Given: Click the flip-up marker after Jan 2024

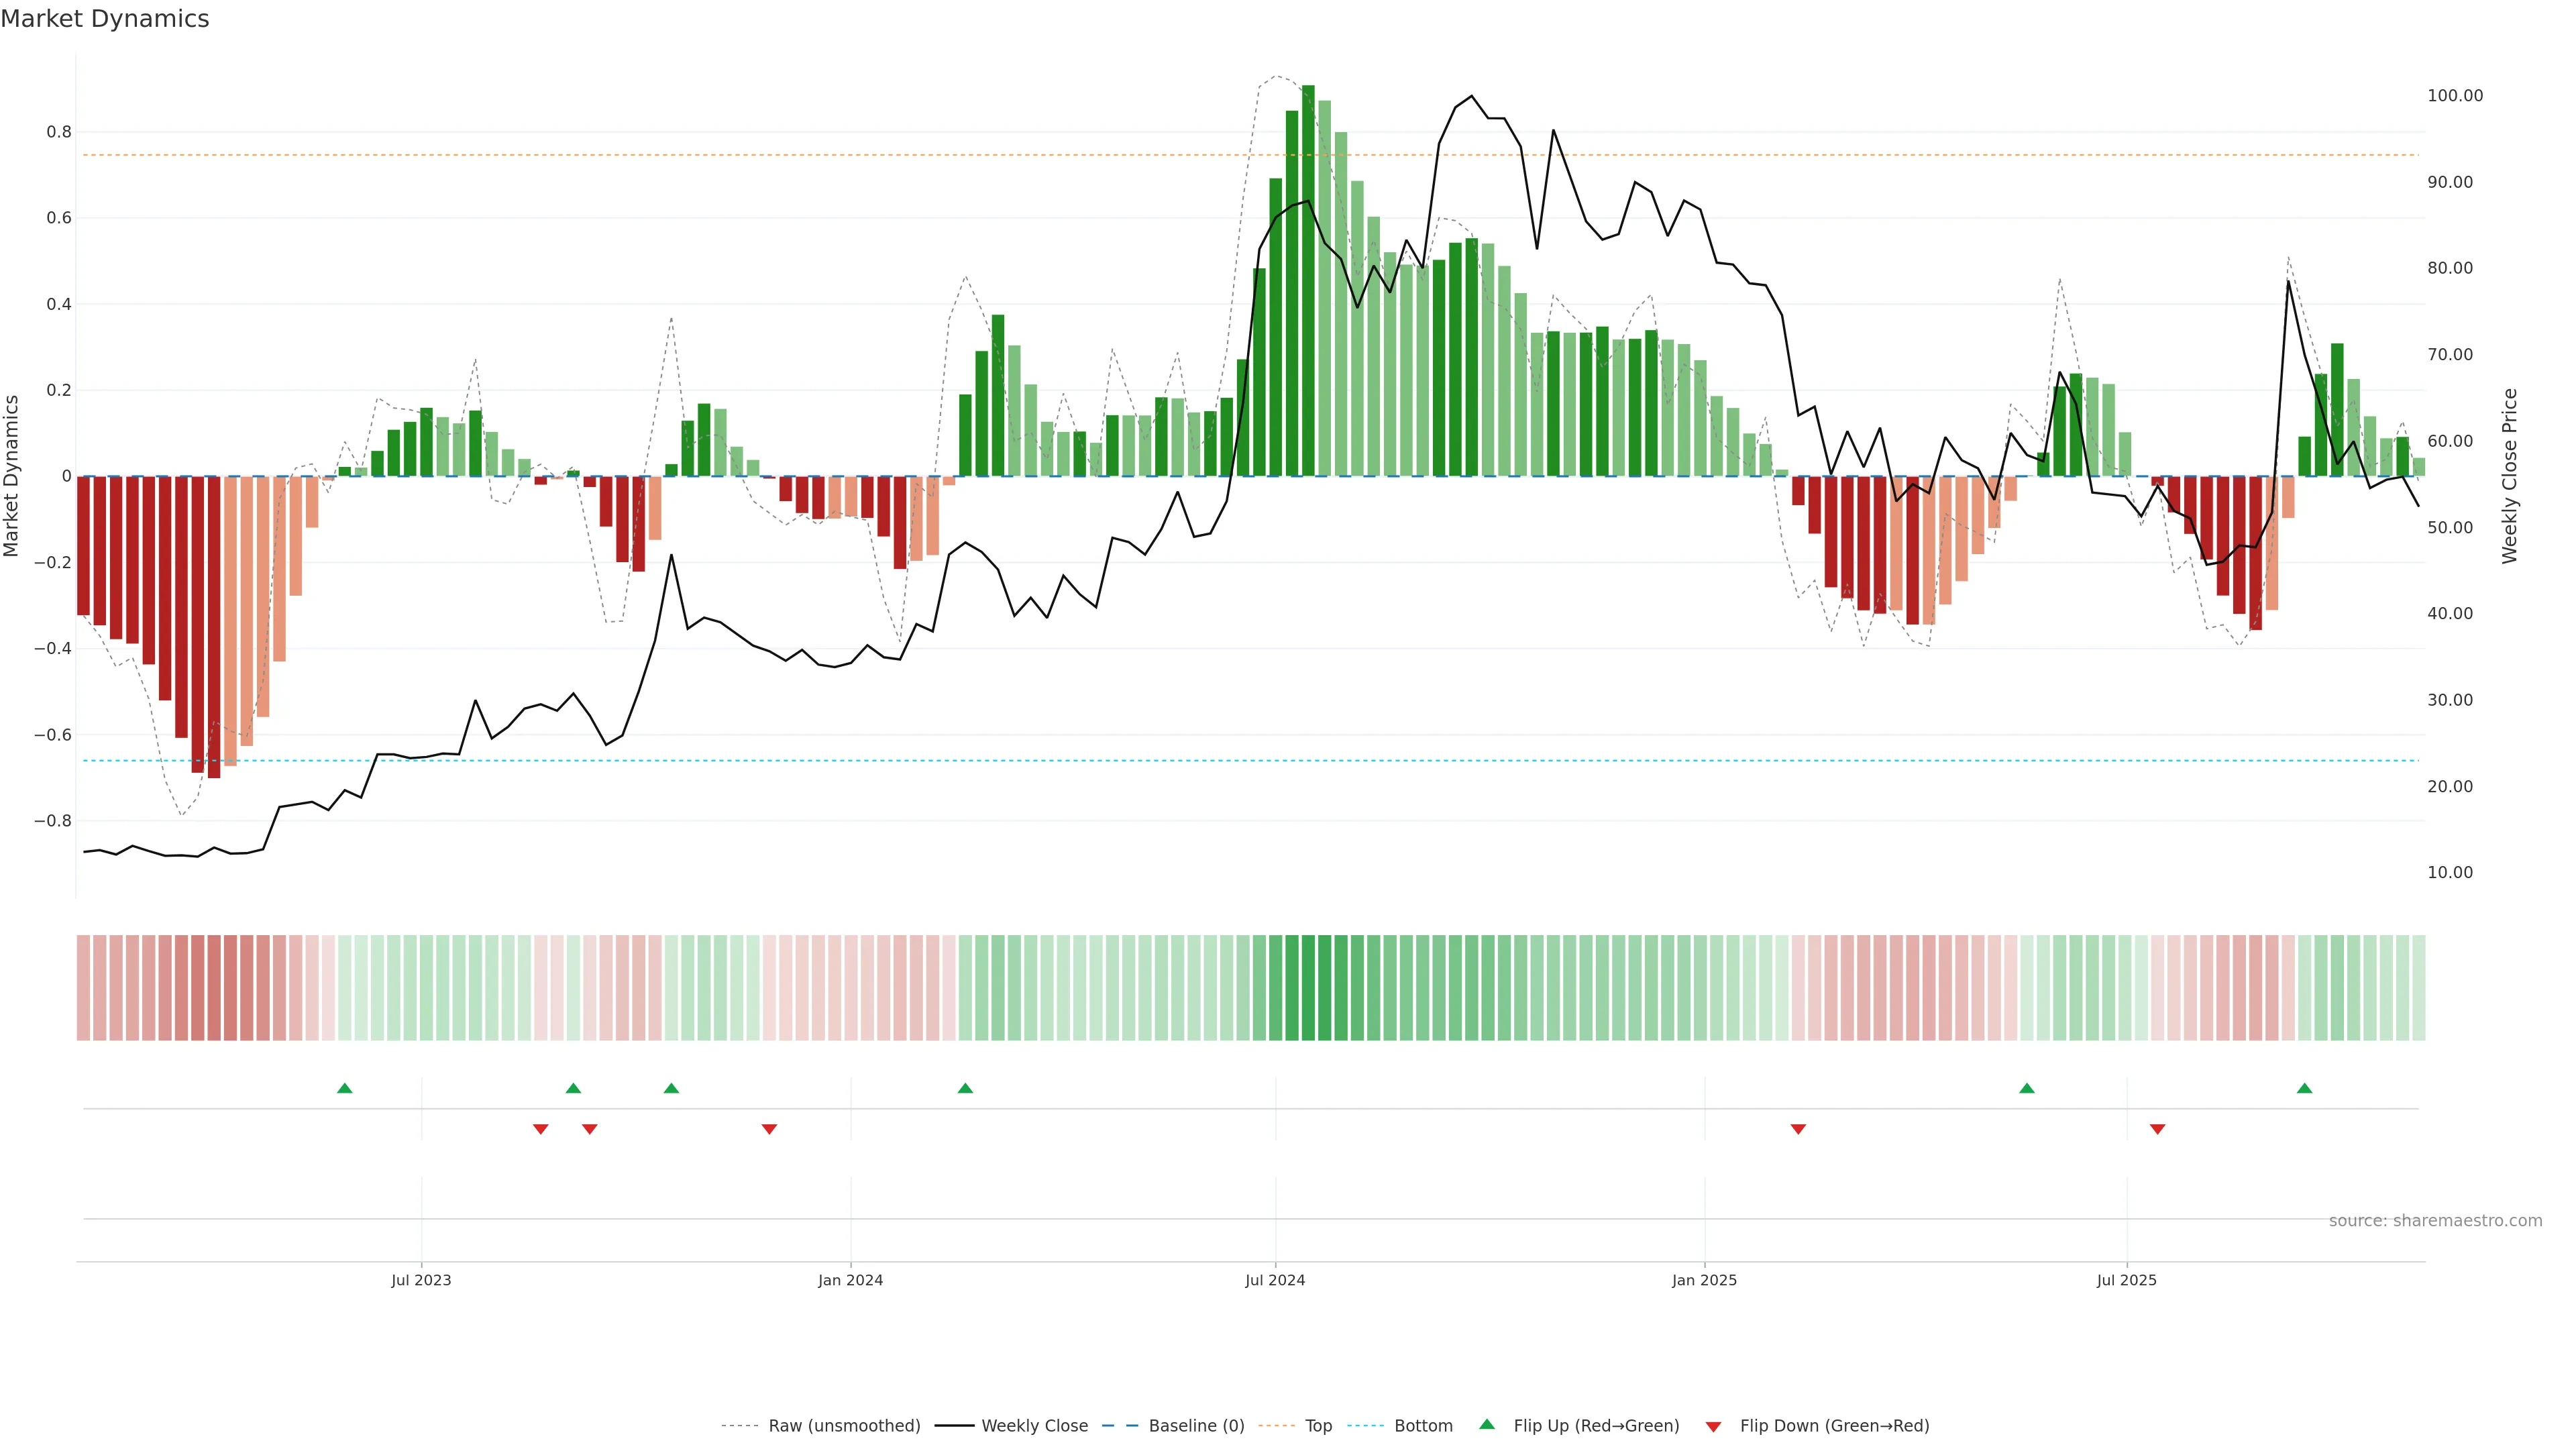Looking at the screenshot, I should tap(965, 1088).
